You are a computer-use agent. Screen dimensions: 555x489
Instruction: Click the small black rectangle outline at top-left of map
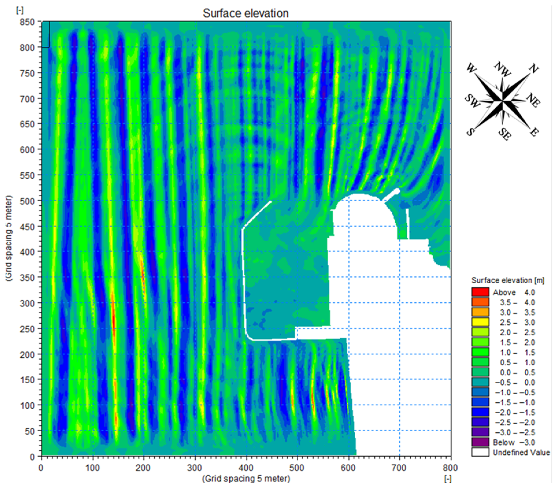(46, 34)
